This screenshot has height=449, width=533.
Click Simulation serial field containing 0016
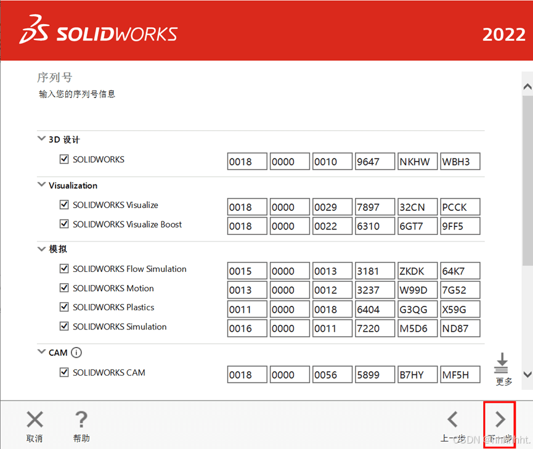click(247, 328)
